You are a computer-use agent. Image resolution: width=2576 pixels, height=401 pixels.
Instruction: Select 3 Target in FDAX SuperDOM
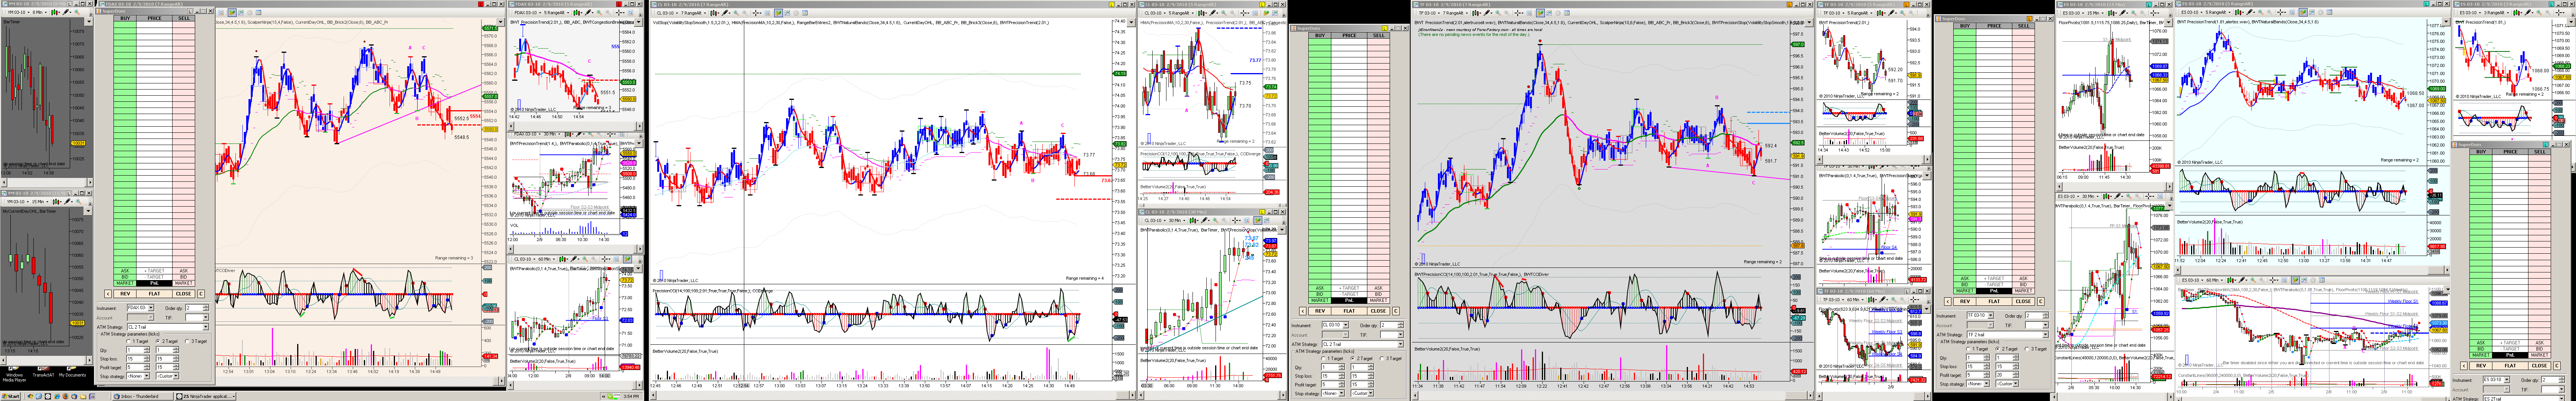point(196,341)
